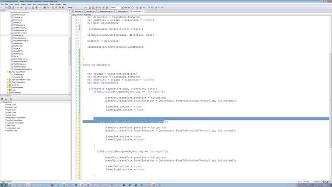Switch to the WalkingSounds.js editor tab
The image size is (332, 187).
106,11
